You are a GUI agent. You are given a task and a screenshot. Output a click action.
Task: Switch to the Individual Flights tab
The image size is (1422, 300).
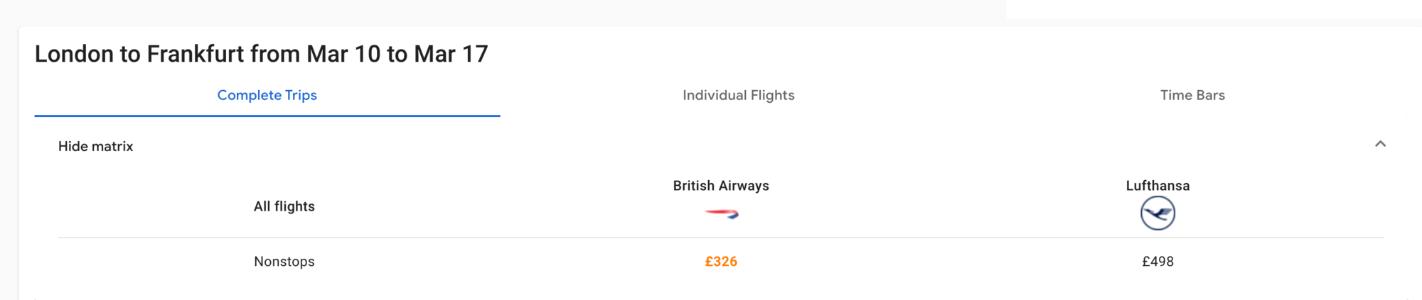click(739, 95)
